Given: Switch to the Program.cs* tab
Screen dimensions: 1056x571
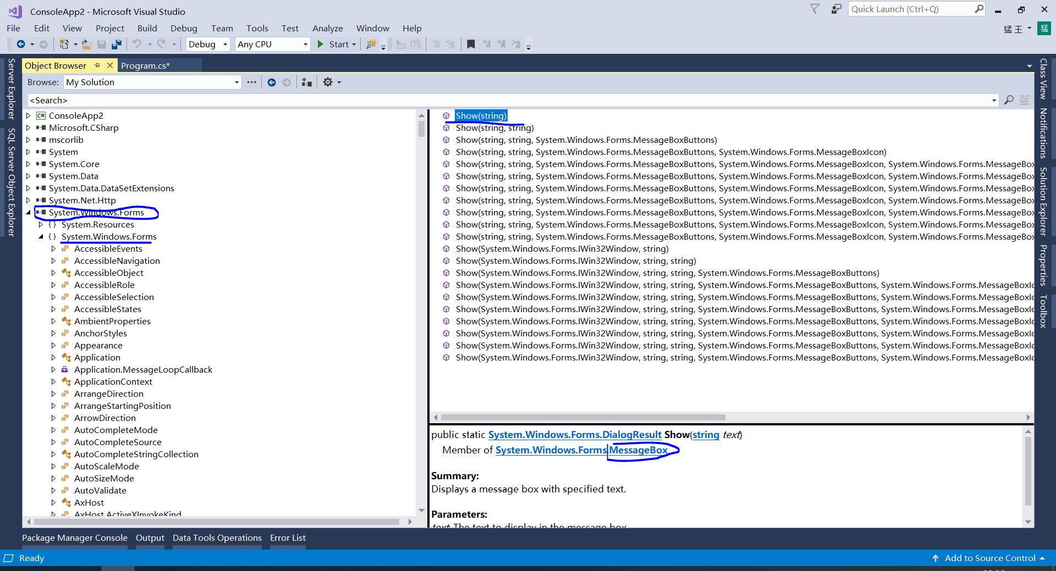Looking at the screenshot, I should [x=145, y=66].
